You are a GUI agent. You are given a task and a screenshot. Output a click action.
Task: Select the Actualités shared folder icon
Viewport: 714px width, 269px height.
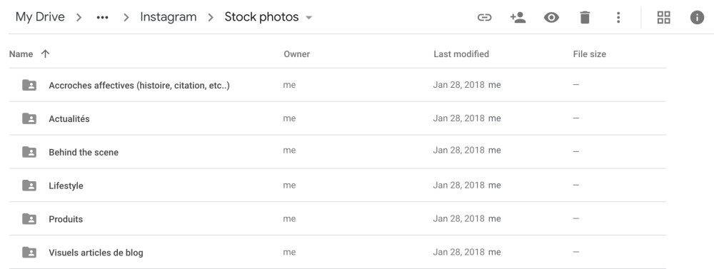pyautogui.click(x=29, y=118)
